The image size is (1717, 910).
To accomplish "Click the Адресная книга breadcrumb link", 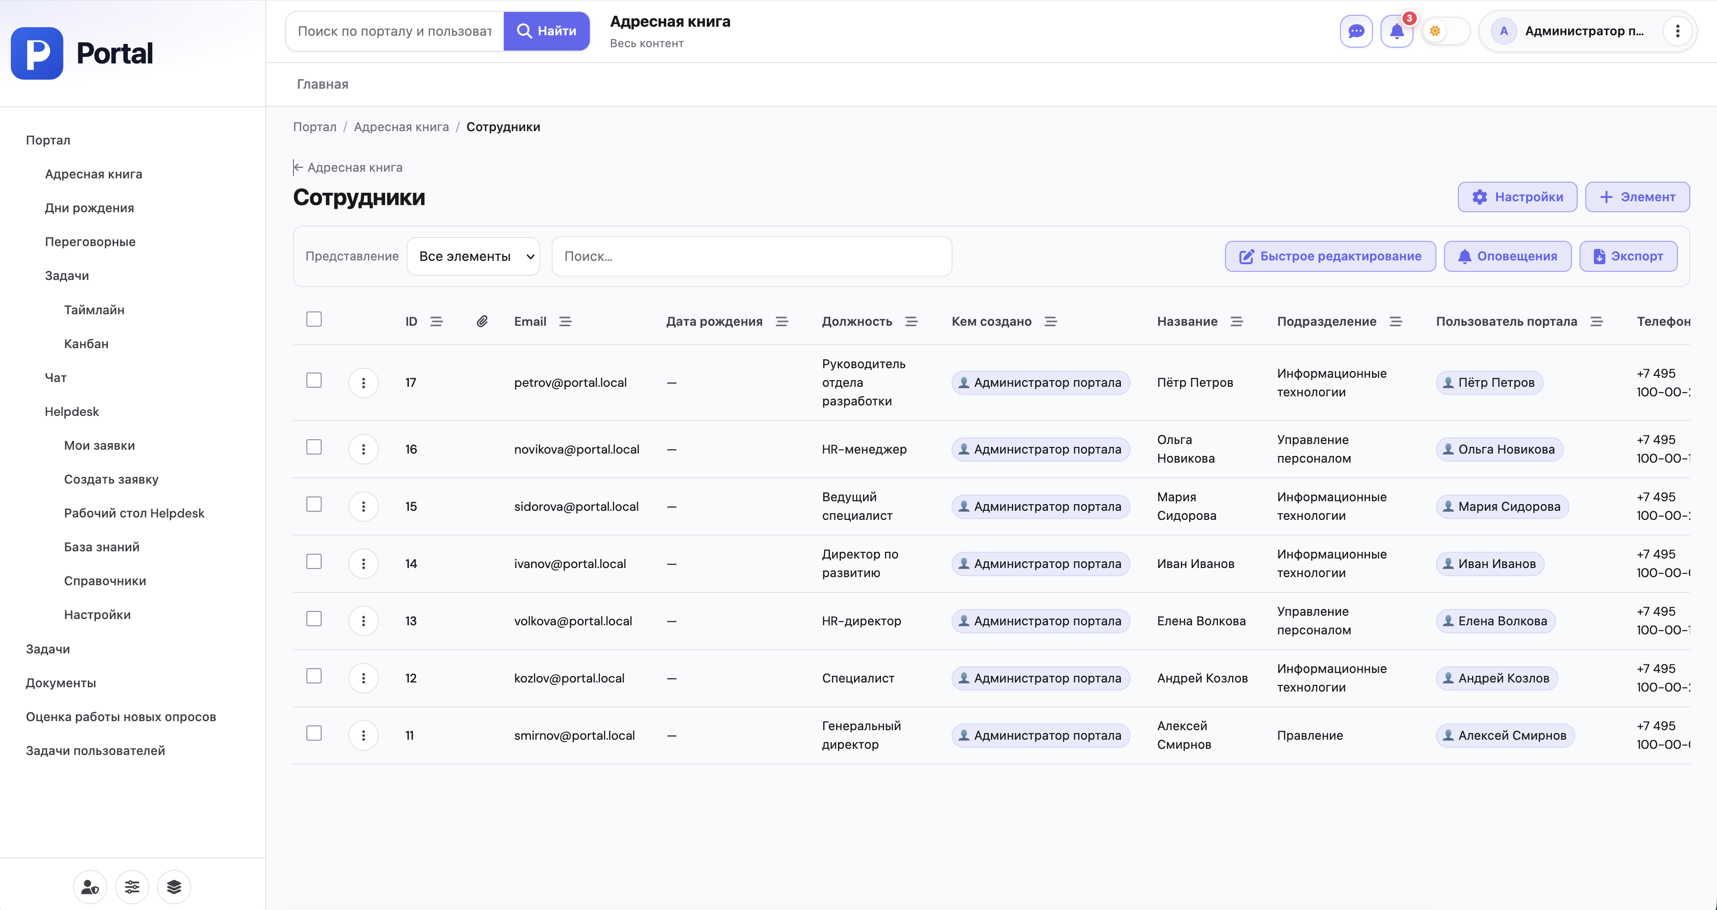I will (401, 127).
